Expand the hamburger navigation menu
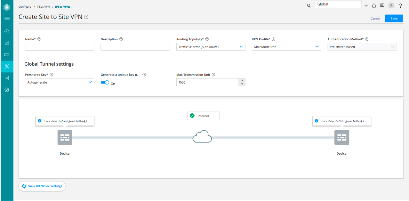The width and height of the screenshot is (409, 201). 7,19
